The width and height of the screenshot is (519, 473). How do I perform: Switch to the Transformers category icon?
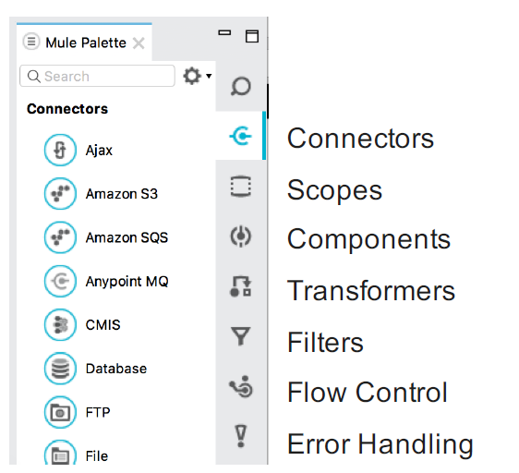(x=241, y=286)
